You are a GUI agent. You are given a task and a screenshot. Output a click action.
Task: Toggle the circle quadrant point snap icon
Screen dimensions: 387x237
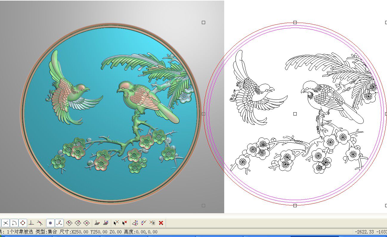click(x=23, y=223)
